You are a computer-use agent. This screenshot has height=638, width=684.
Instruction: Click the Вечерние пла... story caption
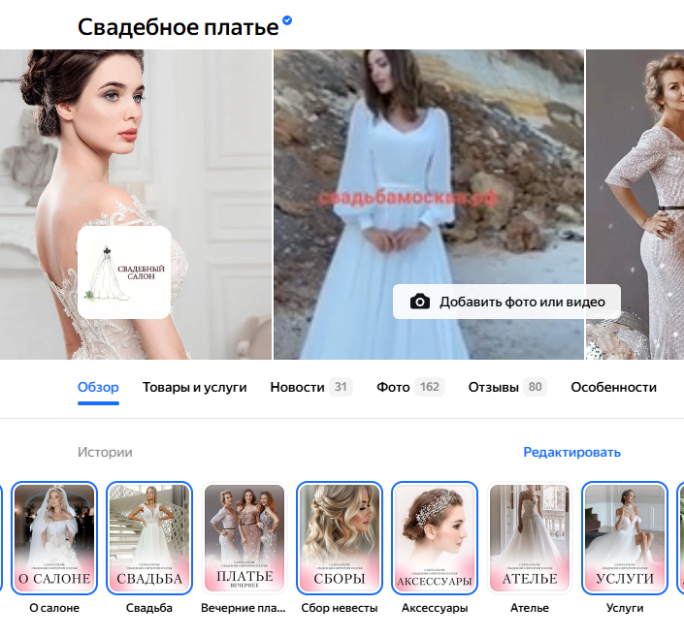tap(244, 608)
